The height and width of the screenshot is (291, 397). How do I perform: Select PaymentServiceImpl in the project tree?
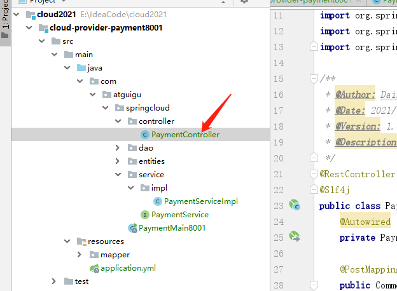click(201, 201)
